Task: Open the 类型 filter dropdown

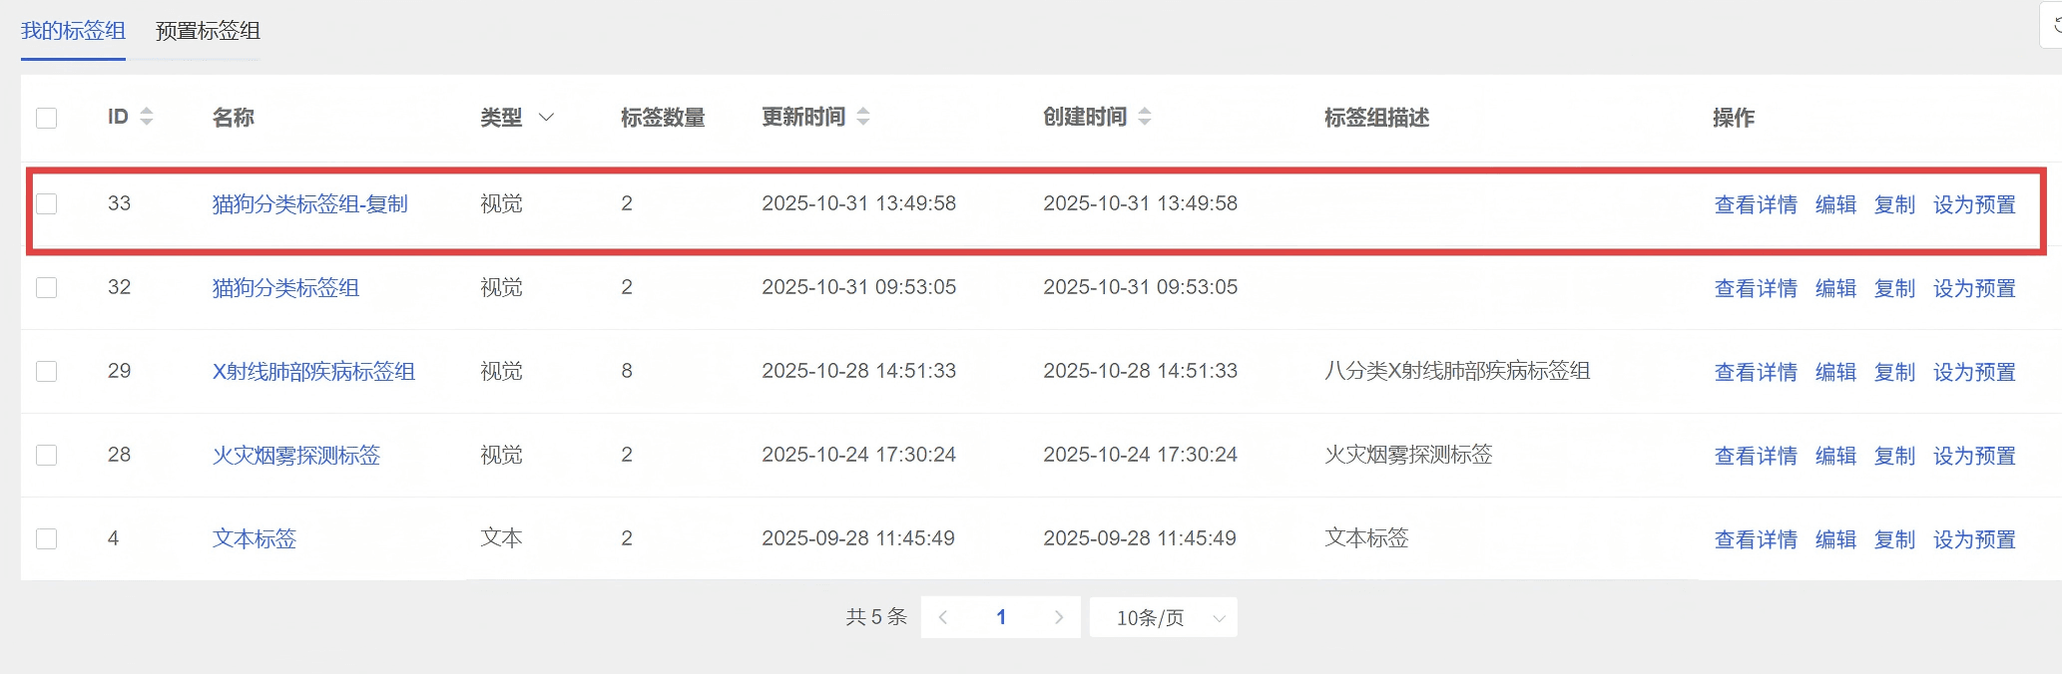Action: click(x=546, y=118)
